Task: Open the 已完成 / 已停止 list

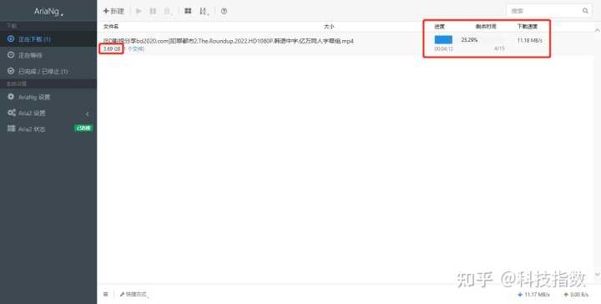Action: 48,71
